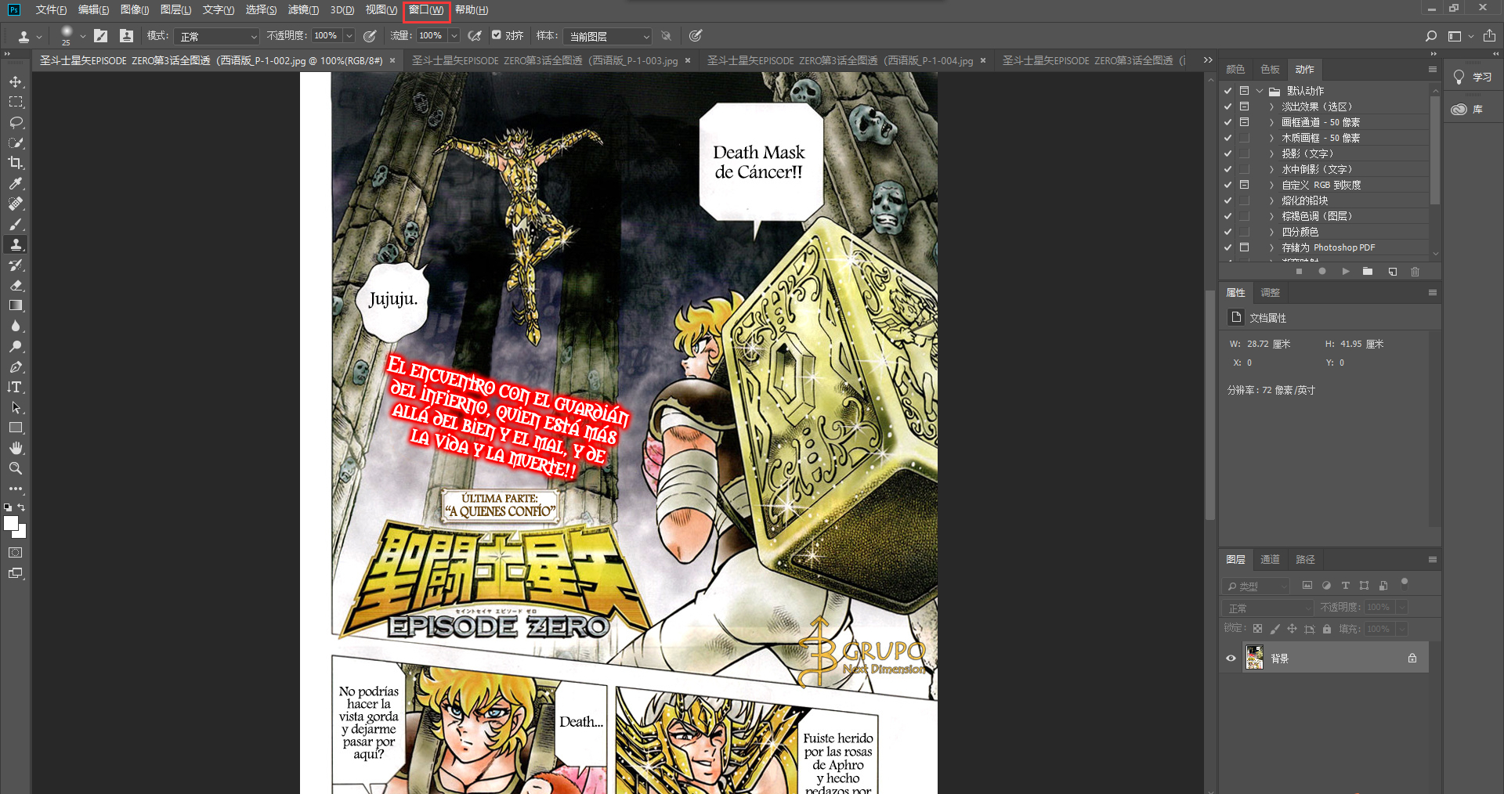Select the Brush tool
The width and height of the screenshot is (1504, 794).
pyautogui.click(x=16, y=224)
